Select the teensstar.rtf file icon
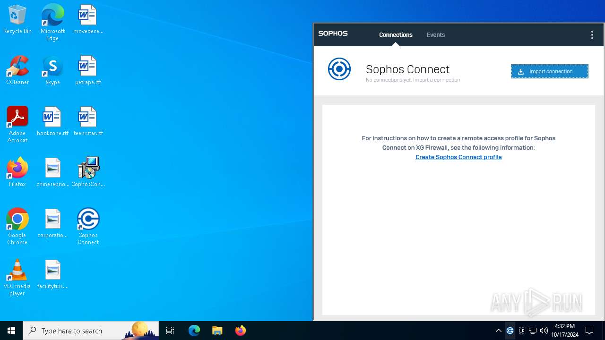 pyautogui.click(x=88, y=122)
